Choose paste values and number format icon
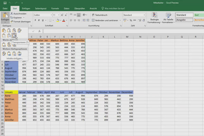 [9, 45]
